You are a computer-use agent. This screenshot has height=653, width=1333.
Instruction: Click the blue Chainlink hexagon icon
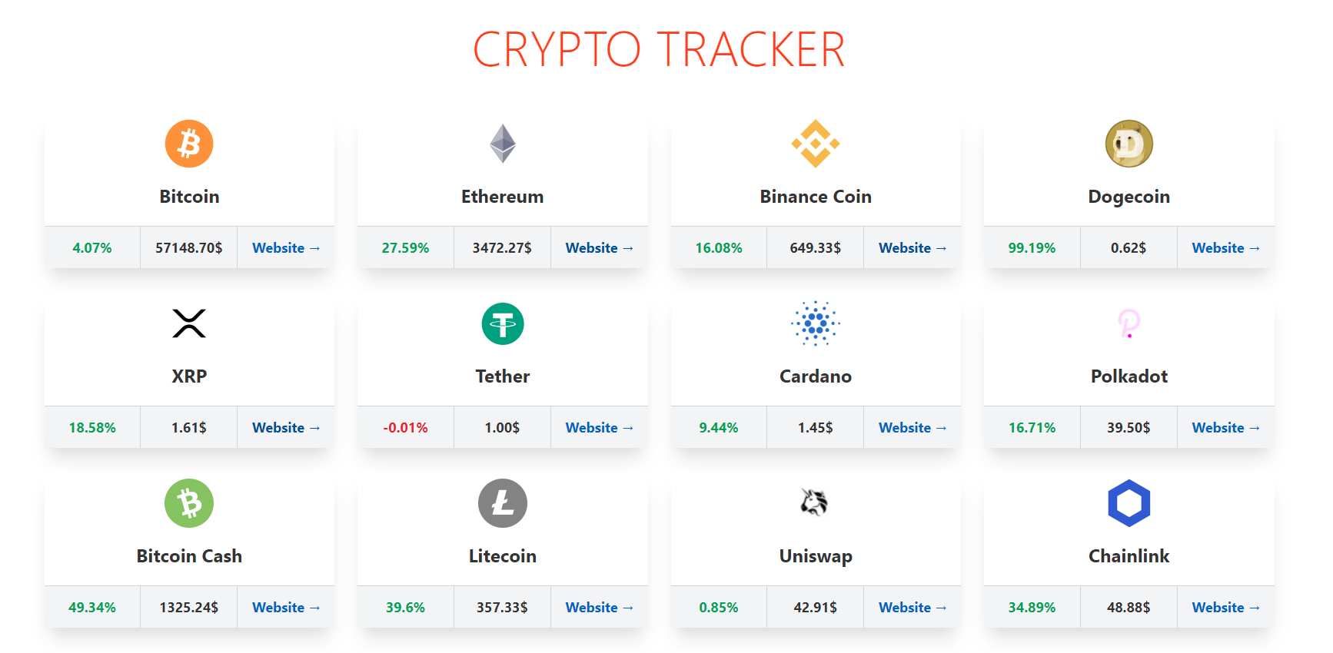coord(1129,503)
